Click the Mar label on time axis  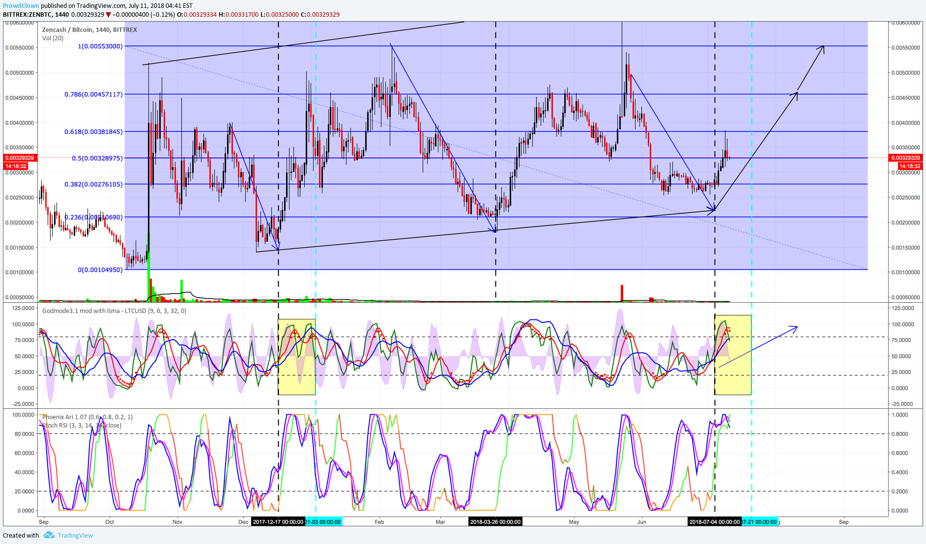[x=440, y=522]
